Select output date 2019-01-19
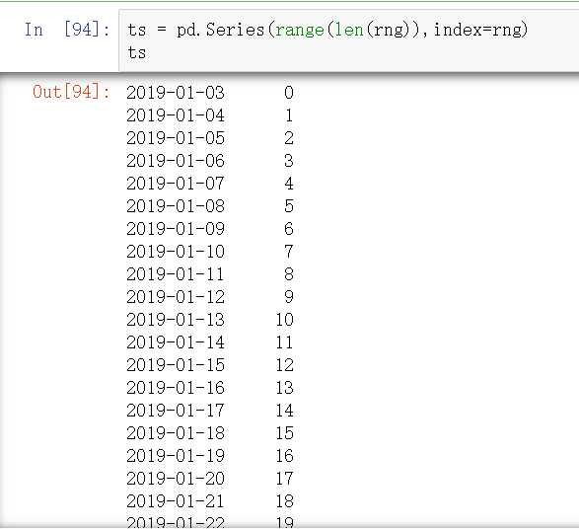Viewport: 579px width, 530px height. (176, 456)
